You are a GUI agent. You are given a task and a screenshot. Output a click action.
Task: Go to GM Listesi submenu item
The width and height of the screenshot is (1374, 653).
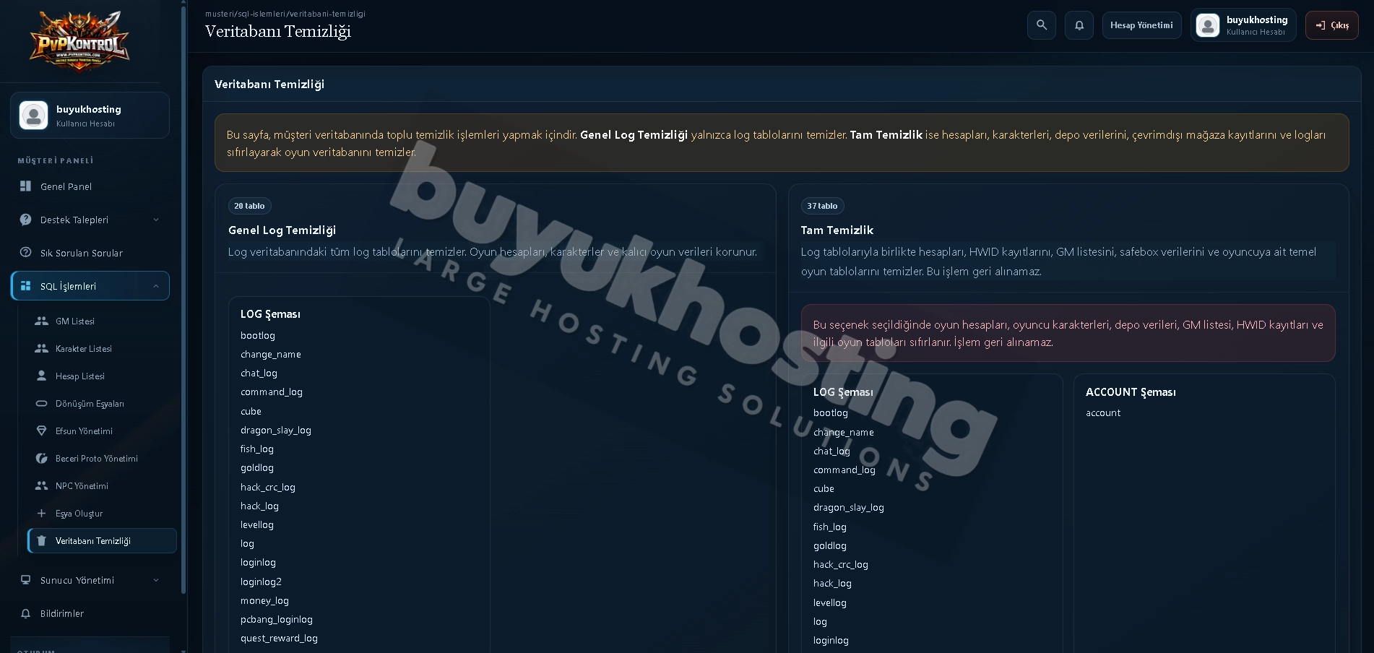coord(102,321)
